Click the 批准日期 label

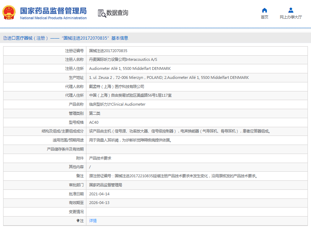(x=76, y=194)
